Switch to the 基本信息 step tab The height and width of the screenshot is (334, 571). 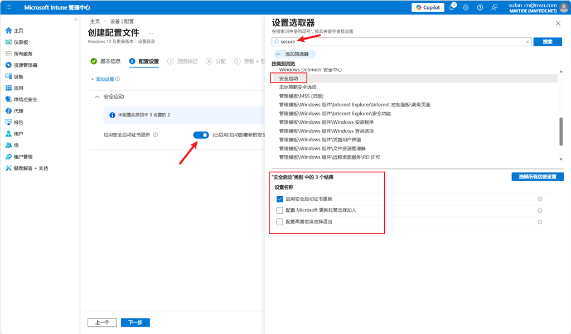point(106,61)
